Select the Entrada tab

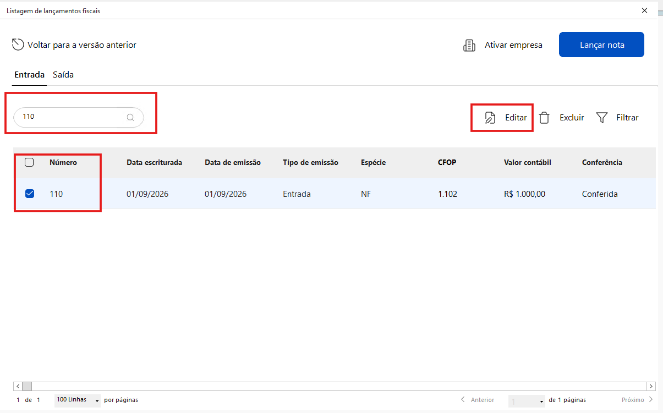pyautogui.click(x=29, y=75)
